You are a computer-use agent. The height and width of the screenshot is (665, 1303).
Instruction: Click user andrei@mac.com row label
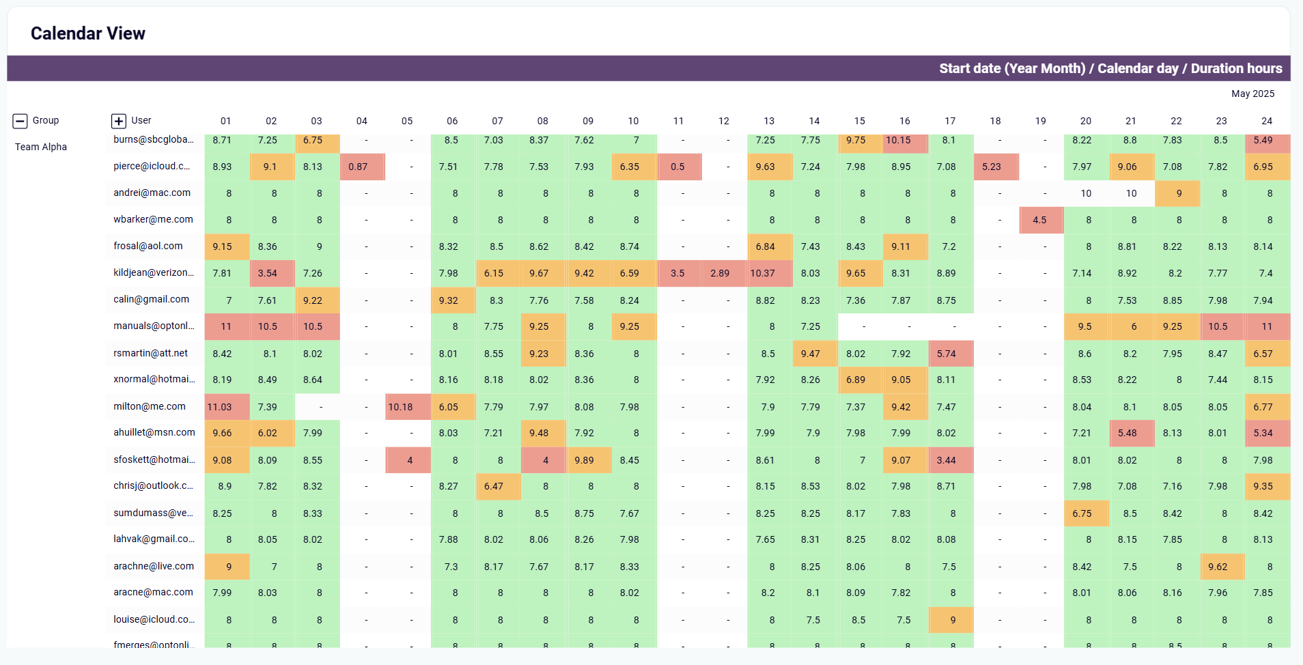pos(152,193)
